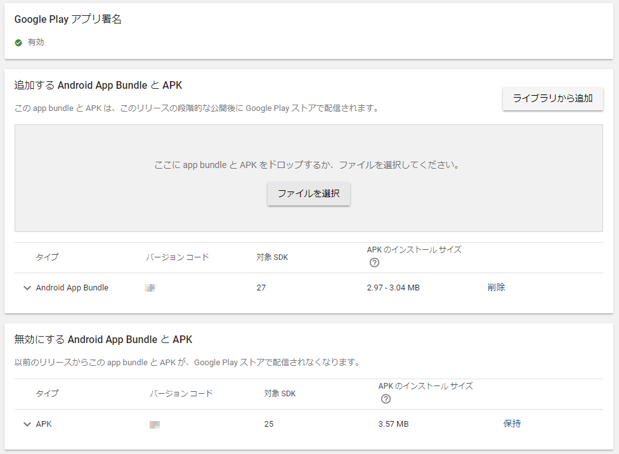Click the 保持 link for the APK row

pos(512,424)
